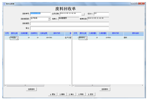Click the O 确认 button
Viewport: 149px width, 103px height.
tap(71, 94)
